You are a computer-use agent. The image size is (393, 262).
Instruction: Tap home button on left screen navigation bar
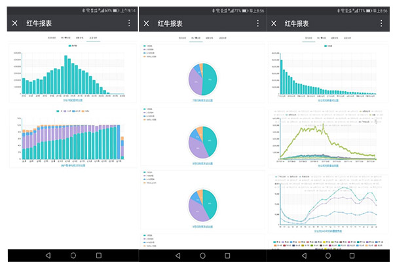pyautogui.click(x=73, y=255)
